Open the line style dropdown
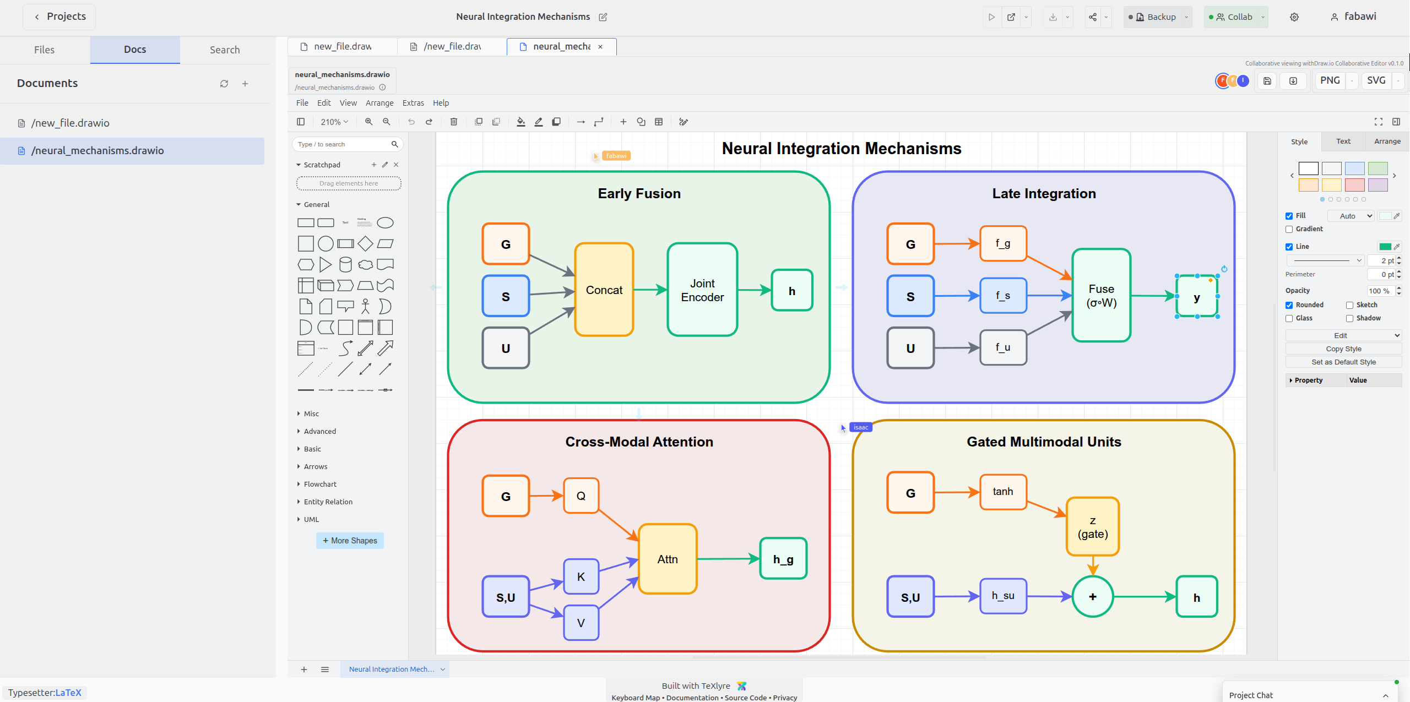 pos(1326,260)
